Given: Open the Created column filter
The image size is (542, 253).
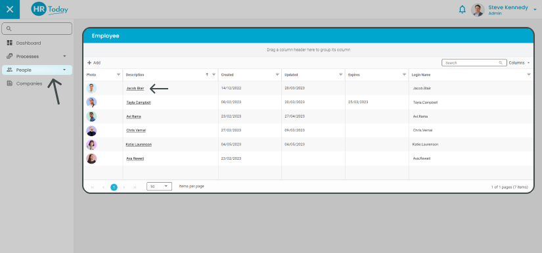Looking at the screenshot, I should pos(277,74).
